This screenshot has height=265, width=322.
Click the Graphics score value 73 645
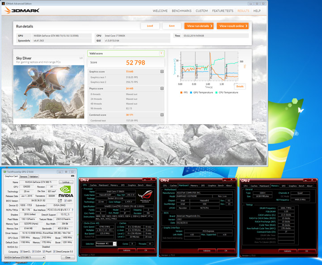[x=130, y=72]
